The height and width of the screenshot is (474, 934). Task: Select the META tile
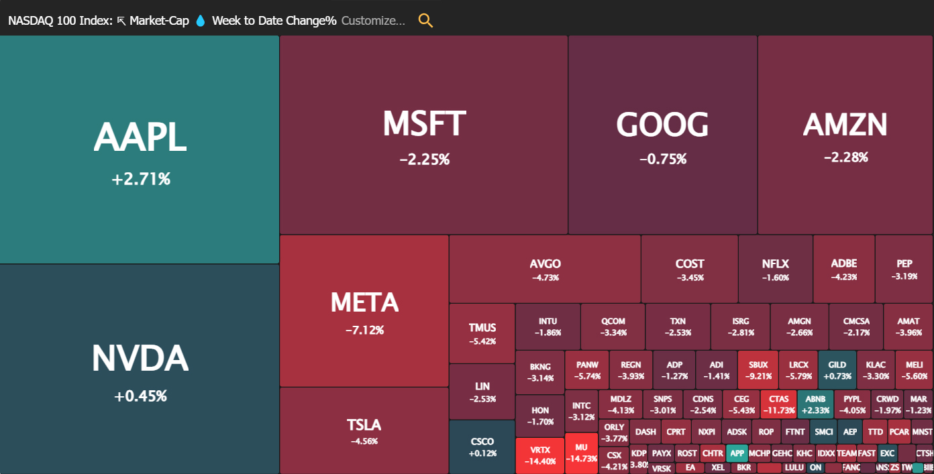(364, 310)
